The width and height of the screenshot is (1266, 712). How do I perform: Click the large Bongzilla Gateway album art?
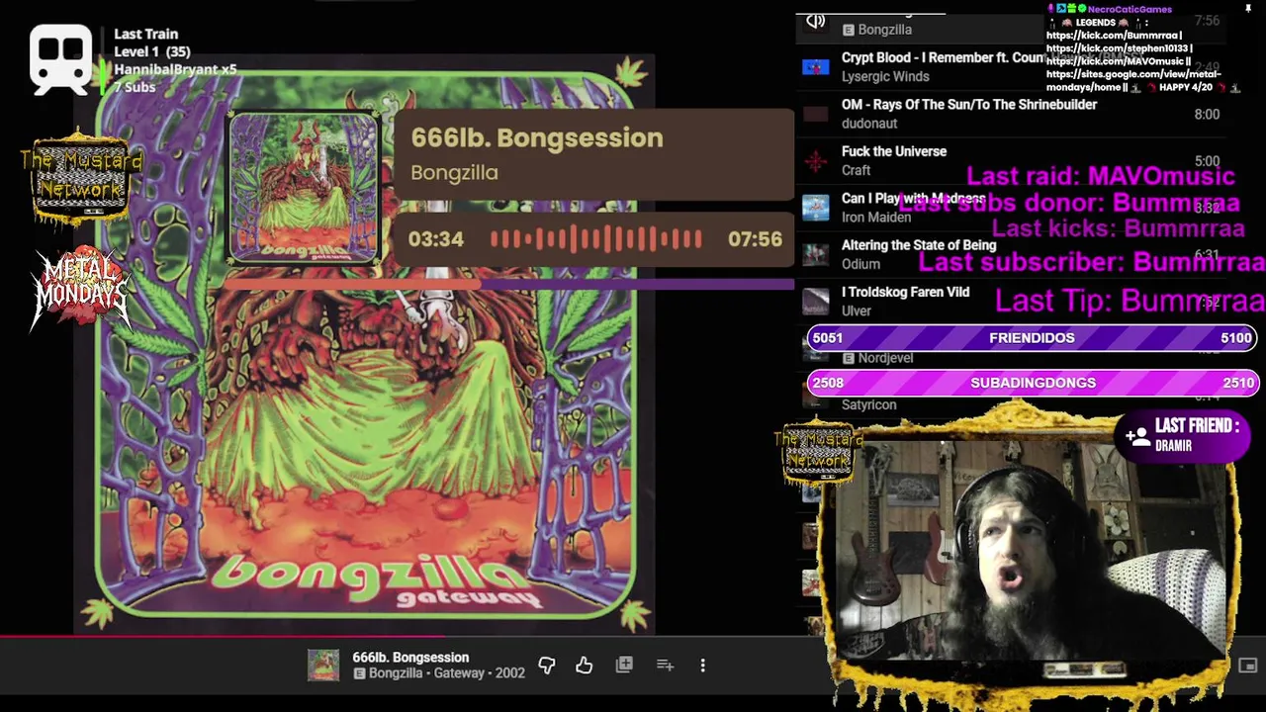[x=366, y=346]
